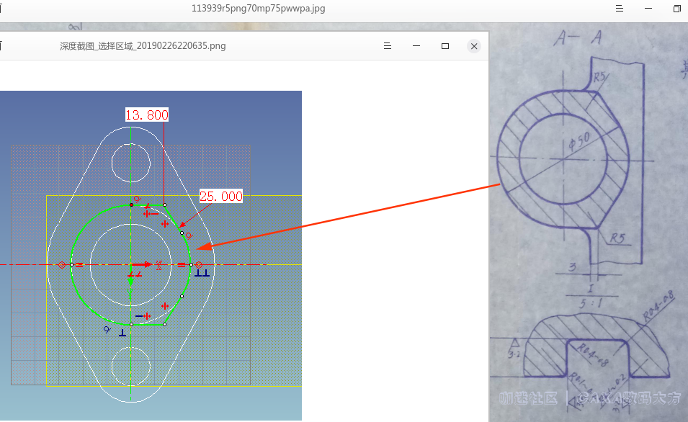Viewport: 688px width, 422px height.
Task: Click the A-A section label in drawing
Action: click(x=577, y=38)
